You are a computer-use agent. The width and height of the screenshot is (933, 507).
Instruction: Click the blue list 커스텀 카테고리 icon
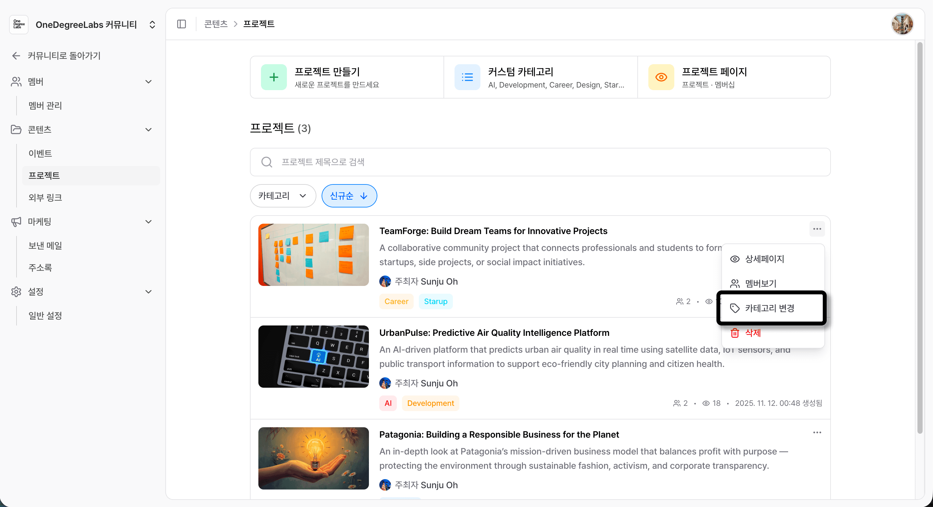467,77
